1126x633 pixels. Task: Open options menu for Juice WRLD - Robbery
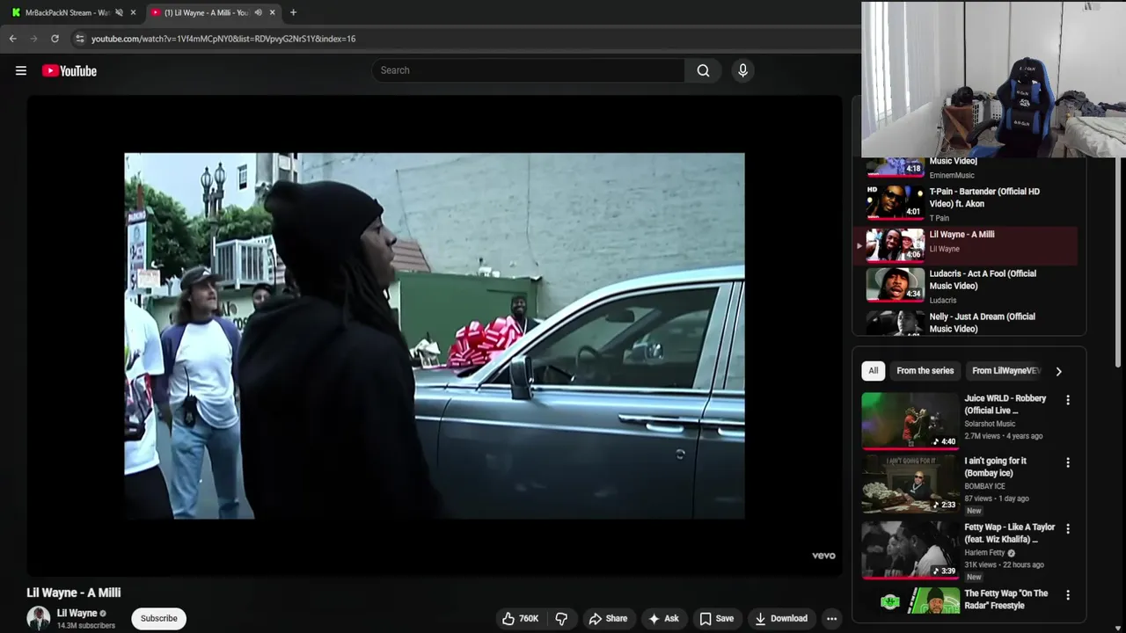[1068, 400]
